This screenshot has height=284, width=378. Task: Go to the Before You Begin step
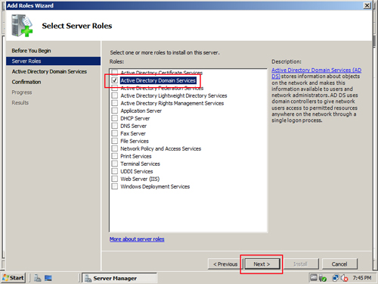pos(31,51)
